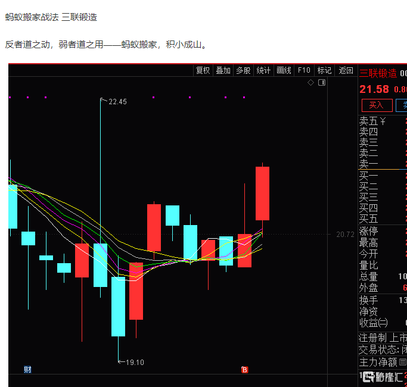Select the 卖一 order row
The image size is (407, 387).
point(383,164)
